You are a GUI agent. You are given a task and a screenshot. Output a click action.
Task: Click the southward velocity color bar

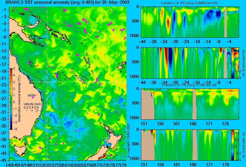coord(232,145)
